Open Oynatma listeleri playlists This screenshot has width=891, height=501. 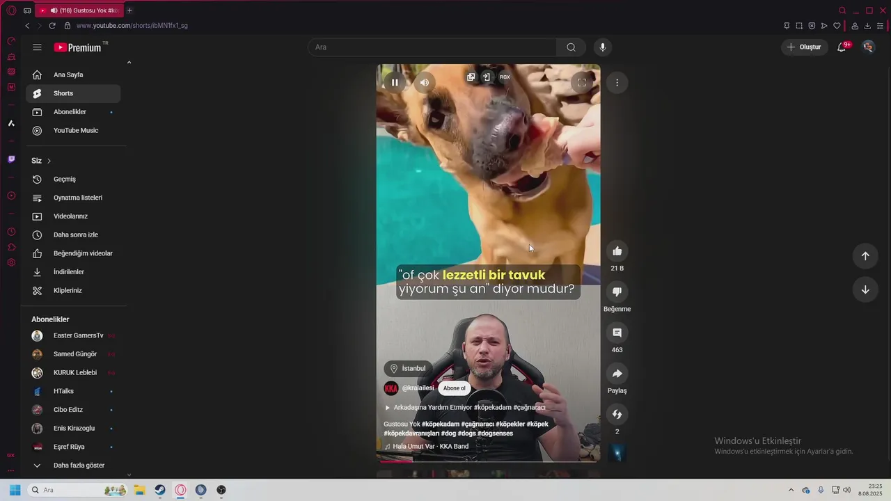73,198
